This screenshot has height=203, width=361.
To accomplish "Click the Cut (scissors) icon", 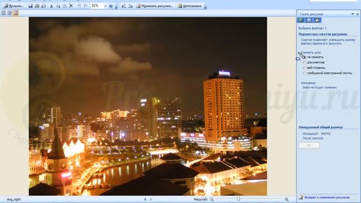I will [x=51, y=6].
